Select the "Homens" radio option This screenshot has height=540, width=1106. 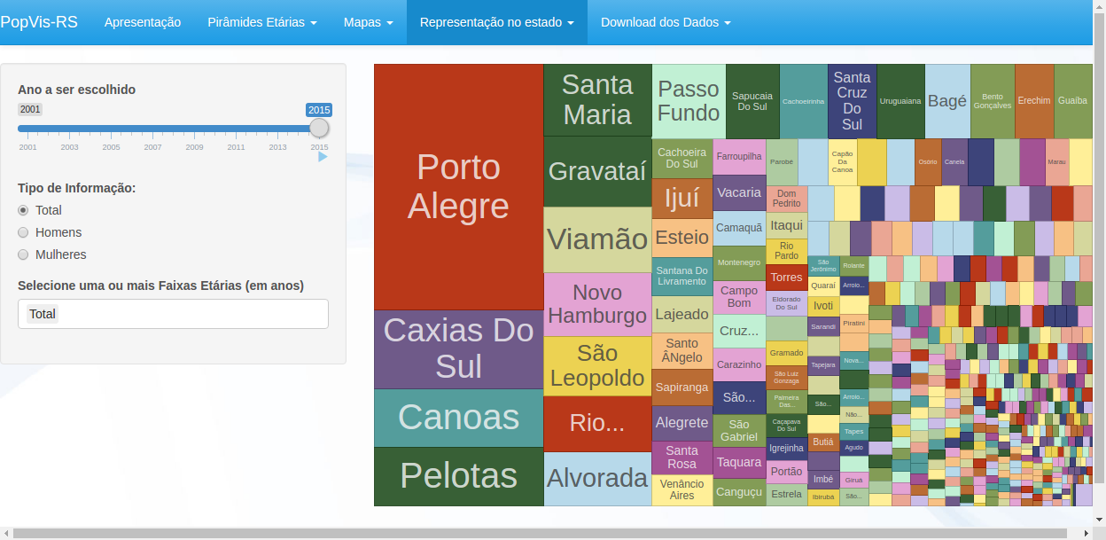[x=22, y=232]
